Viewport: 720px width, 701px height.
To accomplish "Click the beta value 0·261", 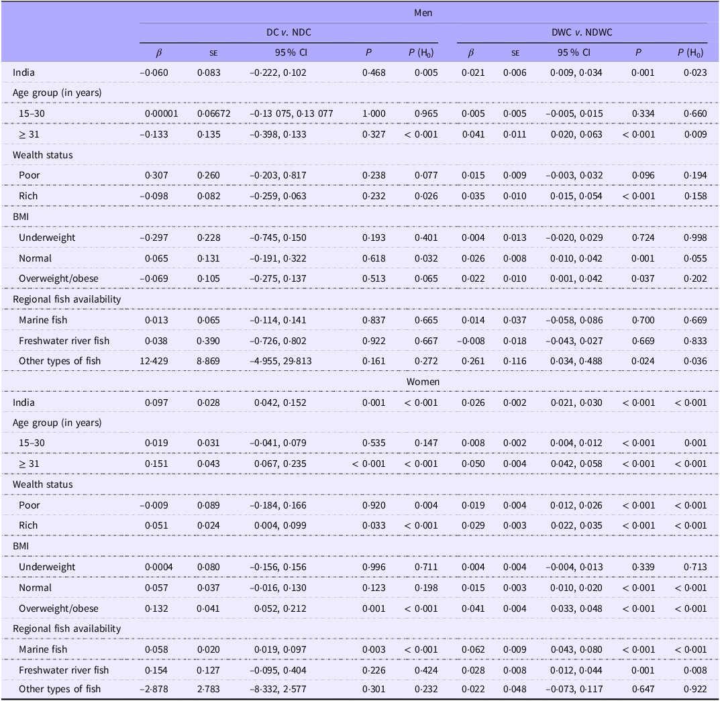I will (472, 361).
